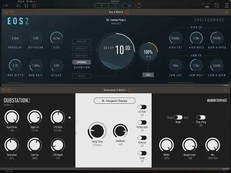Click the Eos 2 Mod Rate knob
The height and width of the screenshot is (173, 231).
pos(36,65)
